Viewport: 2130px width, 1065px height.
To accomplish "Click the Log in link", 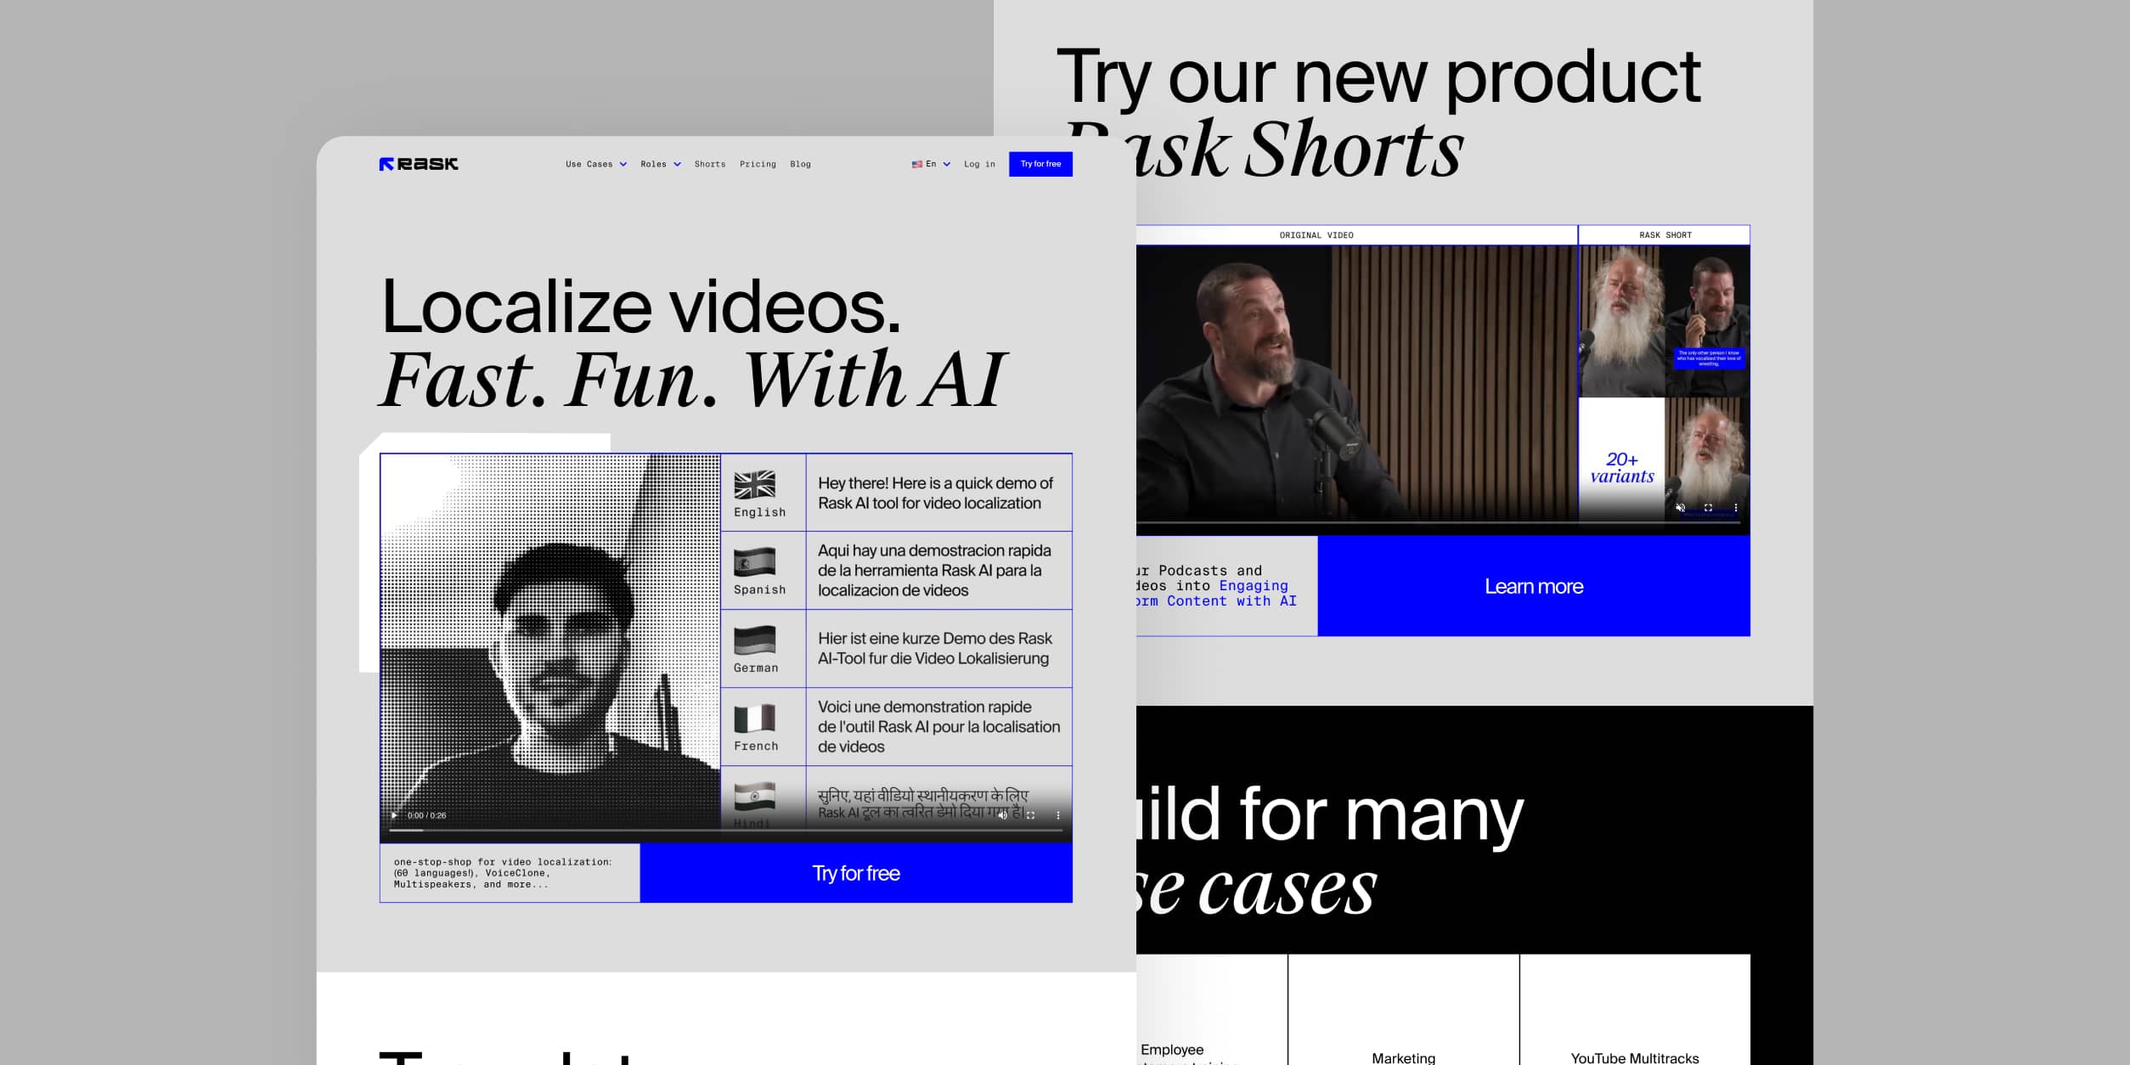I will coord(978,164).
